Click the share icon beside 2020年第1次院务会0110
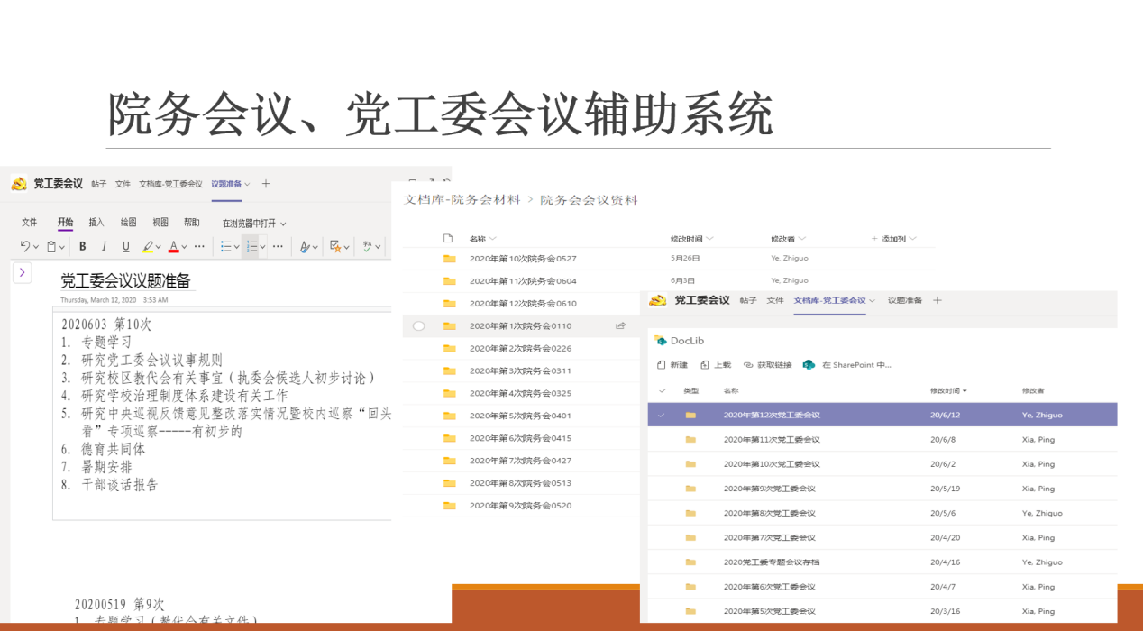 coord(620,326)
